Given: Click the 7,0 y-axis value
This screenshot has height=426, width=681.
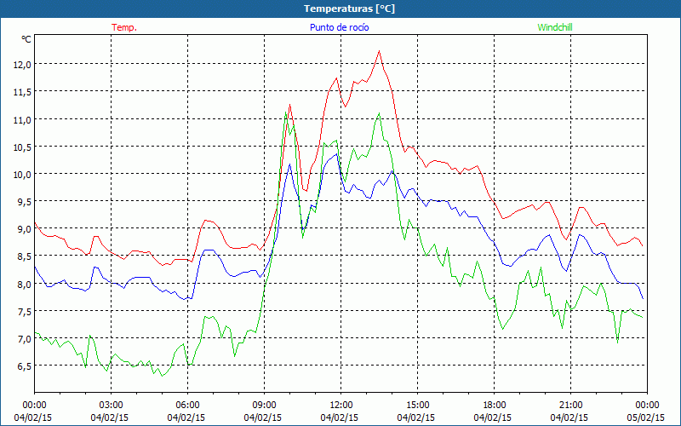Looking at the screenshot, I should (x=25, y=338).
